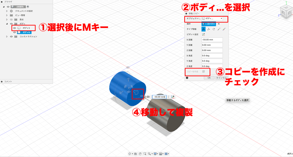The image size is (293, 157).
Task: Collapse the ボディ folder
Action: click(7, 24)
